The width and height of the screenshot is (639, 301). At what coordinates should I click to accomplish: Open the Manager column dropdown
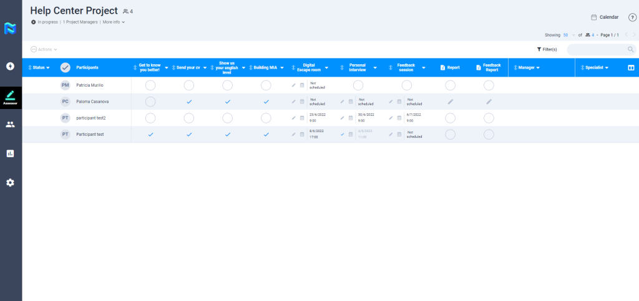point(529,67)
